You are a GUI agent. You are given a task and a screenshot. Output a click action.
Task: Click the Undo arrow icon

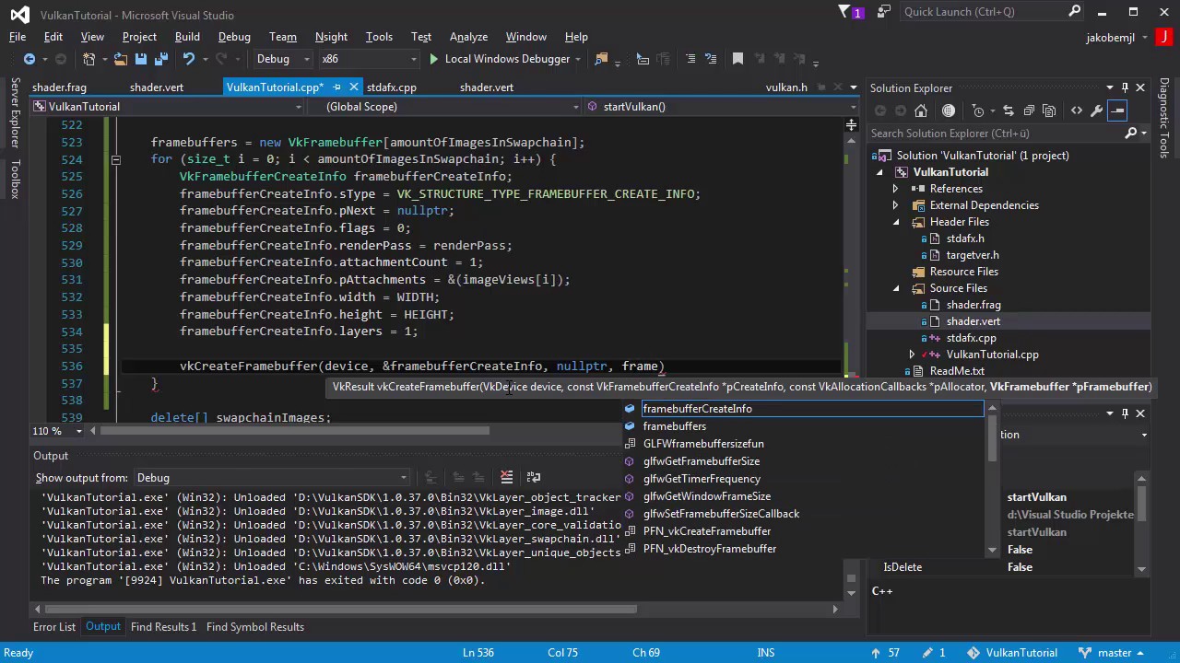coord(189,59)
